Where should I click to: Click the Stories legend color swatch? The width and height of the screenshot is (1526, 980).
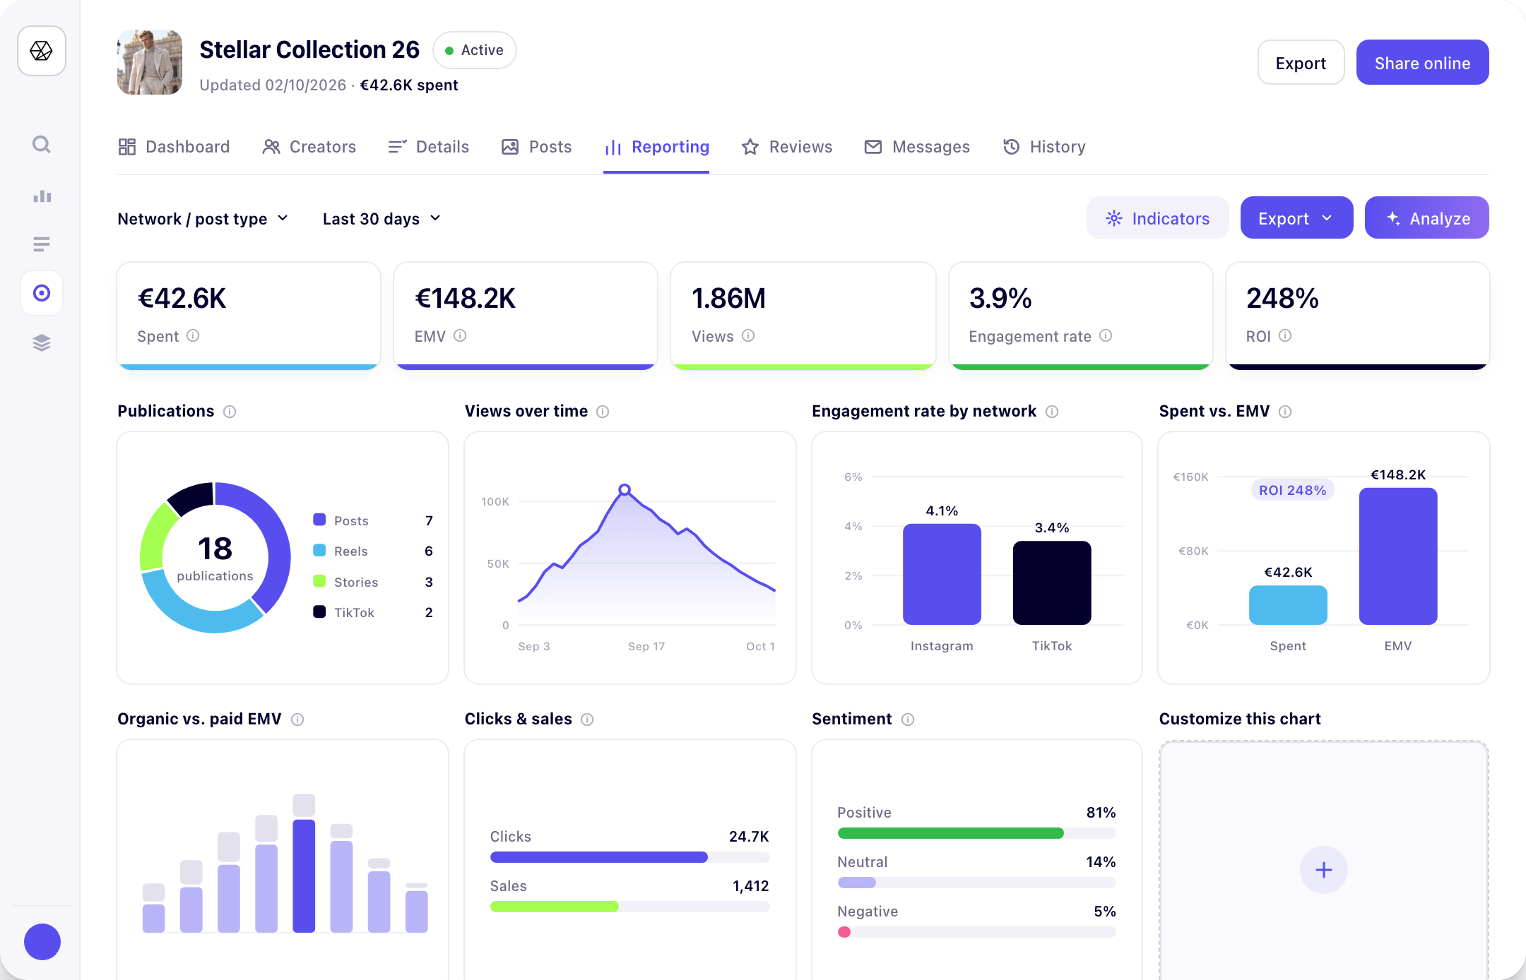tap(319, 581)
